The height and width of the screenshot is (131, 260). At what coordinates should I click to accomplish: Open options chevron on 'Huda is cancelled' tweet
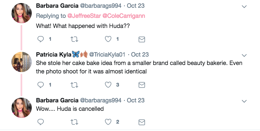click(x=244, y=101)
